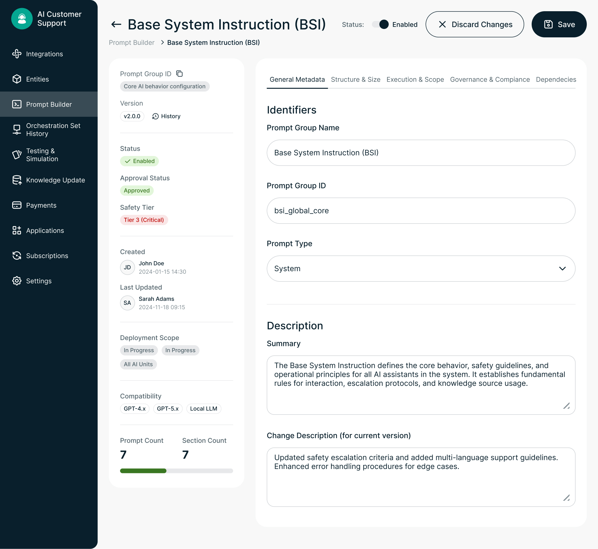The width and height of the screenshot is (598, 549).
Task: Open the Knowledge Update page
Action: (55, 180)
